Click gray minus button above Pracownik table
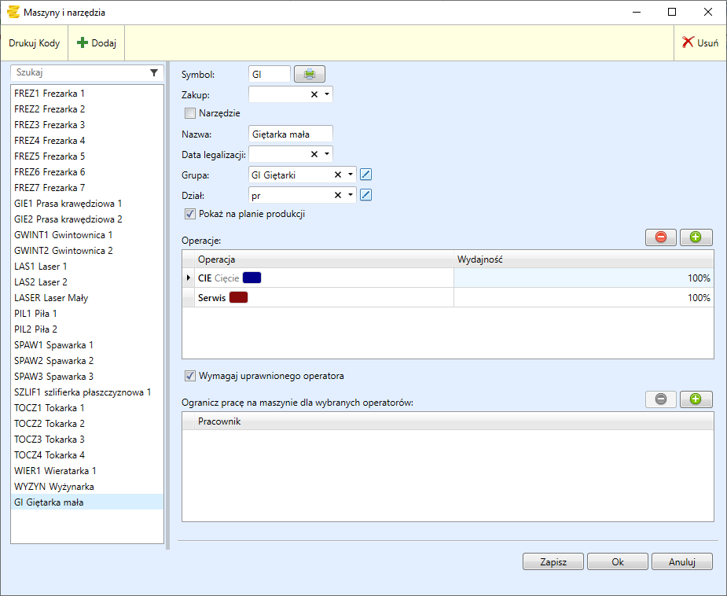727x596 pixels. pos(660,399)
